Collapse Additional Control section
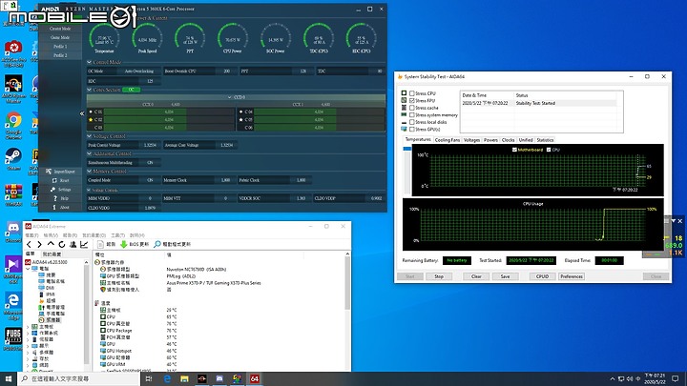 [x=90, y=154]
